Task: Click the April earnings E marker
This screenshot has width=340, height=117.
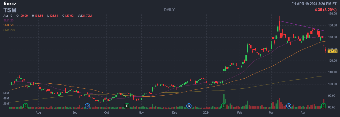Action: [x=323, y=106]
